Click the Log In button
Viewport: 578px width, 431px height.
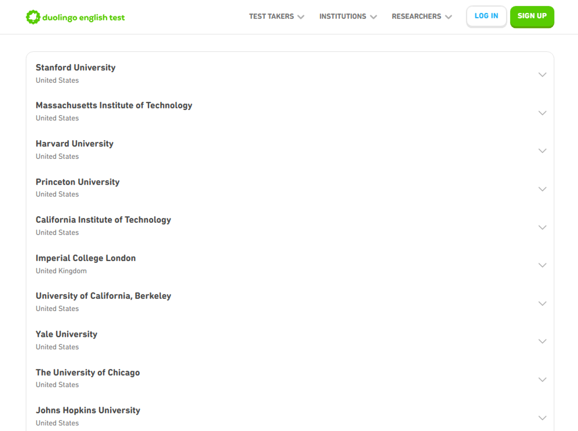click(486, 16)
